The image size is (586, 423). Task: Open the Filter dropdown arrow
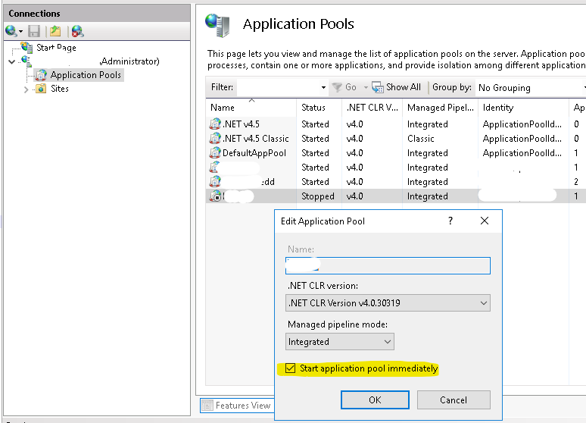(323, 88)
